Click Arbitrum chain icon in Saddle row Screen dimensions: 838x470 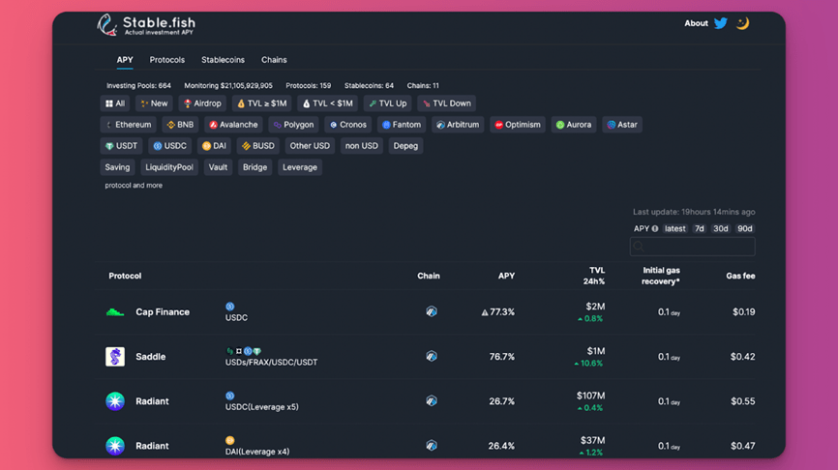coord(432,357)
